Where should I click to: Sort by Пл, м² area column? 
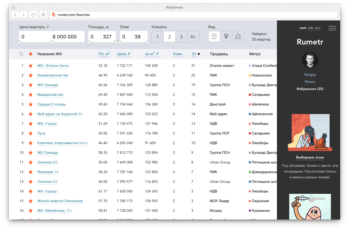point(104,54)
